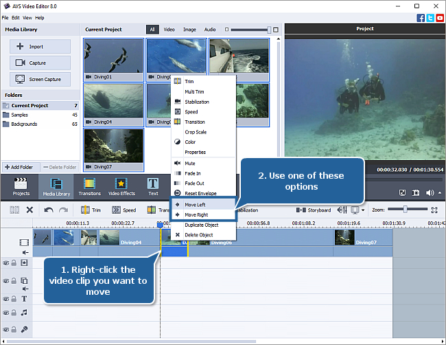The image size is (446, 345).
Task: Choose Move Right from context menu
Action: point(203,214)
